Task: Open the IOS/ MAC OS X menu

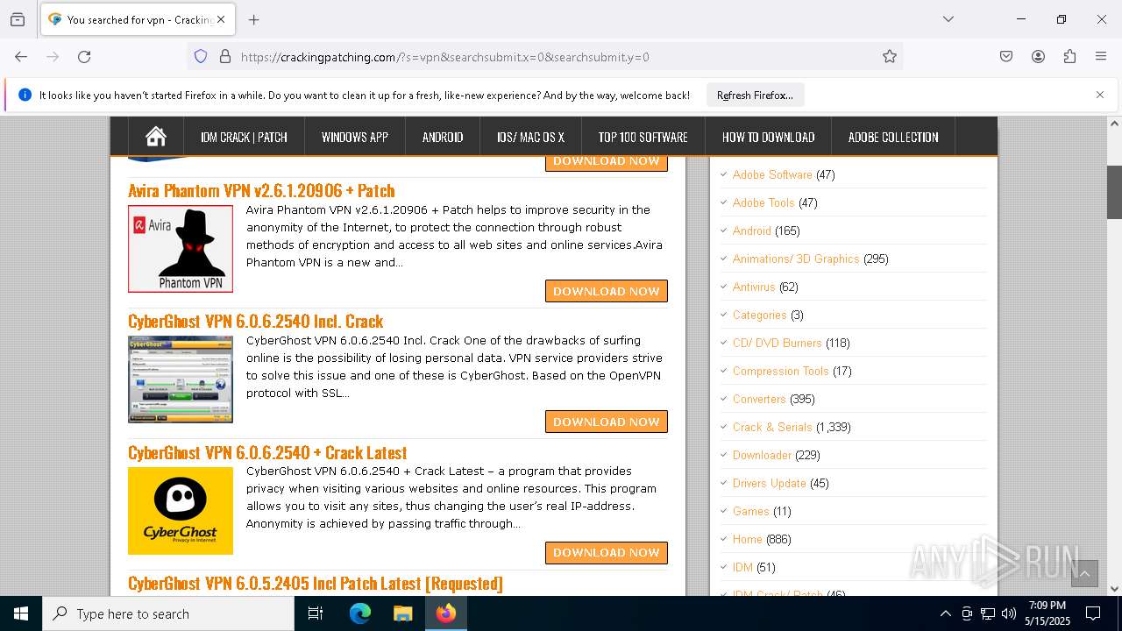Action: (530, 137)
